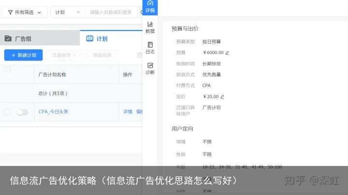
Task: Click the 广告计划名称 column header
Action: [52, 75]
